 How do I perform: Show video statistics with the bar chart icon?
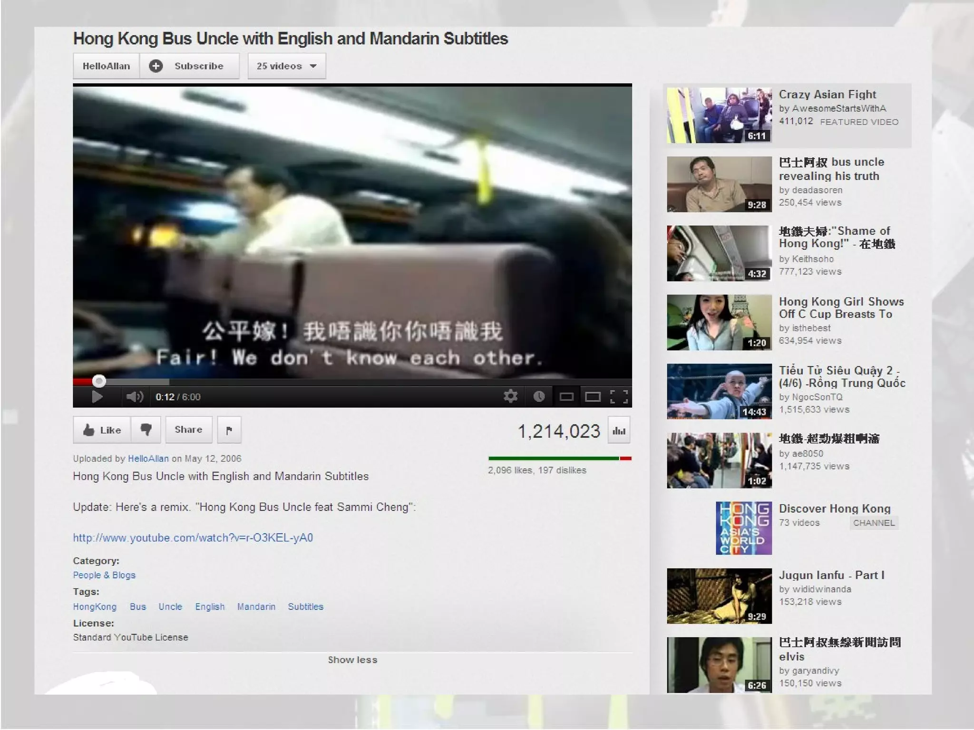[619, 431]
